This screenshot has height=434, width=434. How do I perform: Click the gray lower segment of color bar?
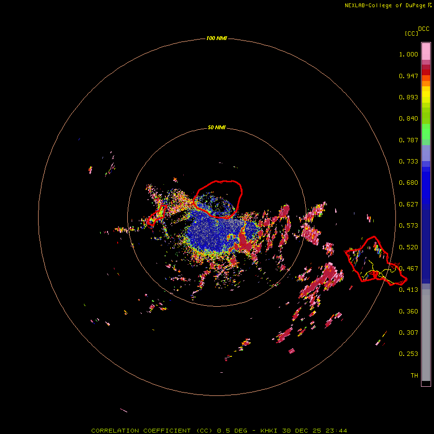point(426,335)
